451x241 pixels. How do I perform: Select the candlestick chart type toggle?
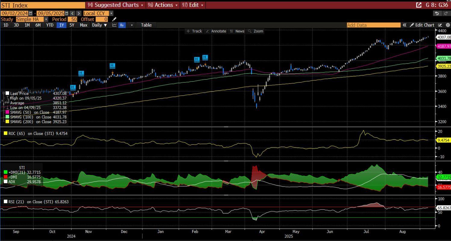coord(122,25)
